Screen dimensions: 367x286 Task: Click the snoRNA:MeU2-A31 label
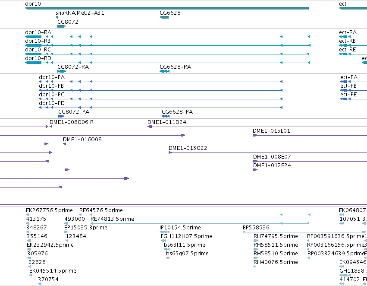click(80, 13)
